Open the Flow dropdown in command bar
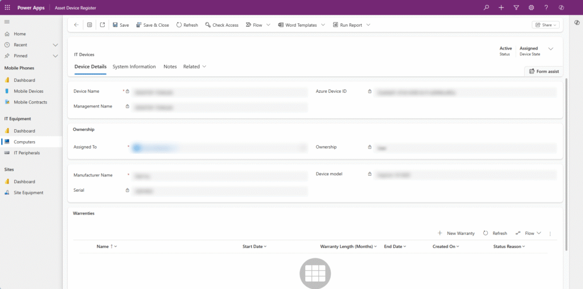 268,25
